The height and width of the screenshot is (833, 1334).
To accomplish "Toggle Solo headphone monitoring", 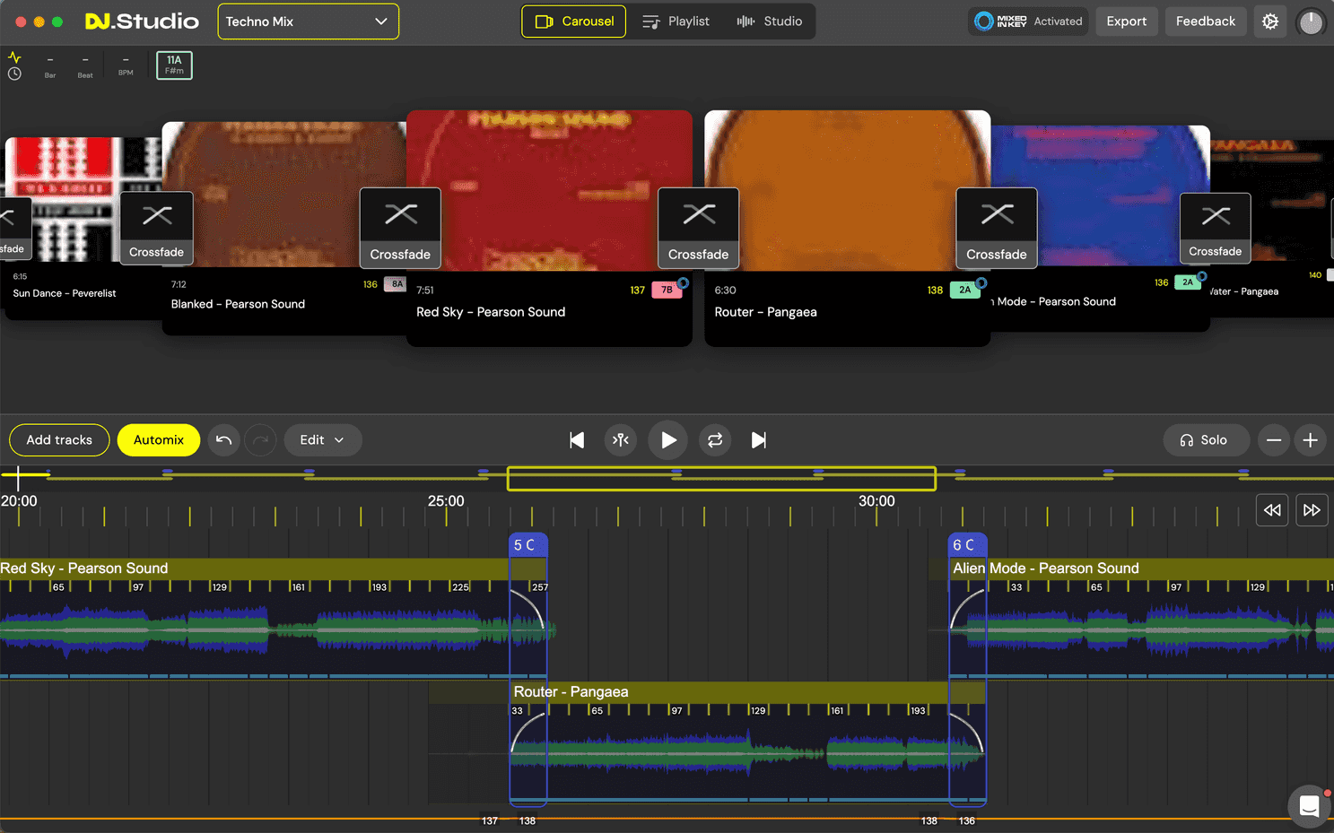I will point(1205,440).
